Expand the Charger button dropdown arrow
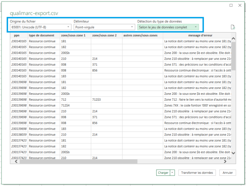This screenshot has height=186, width=246. coord(172,173)
